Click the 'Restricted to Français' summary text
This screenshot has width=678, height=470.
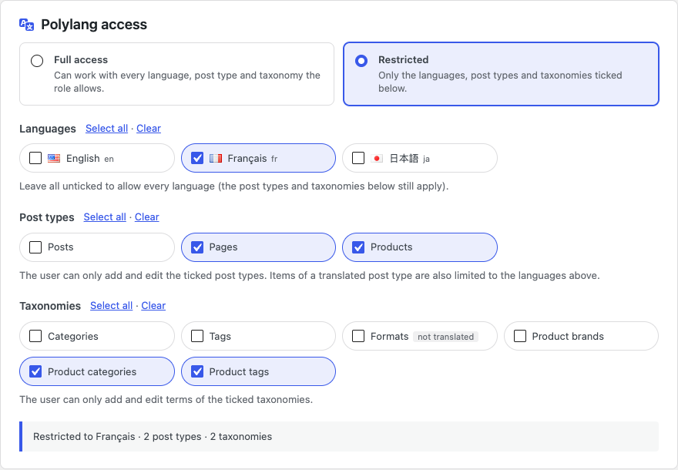[x=153, y=437]
